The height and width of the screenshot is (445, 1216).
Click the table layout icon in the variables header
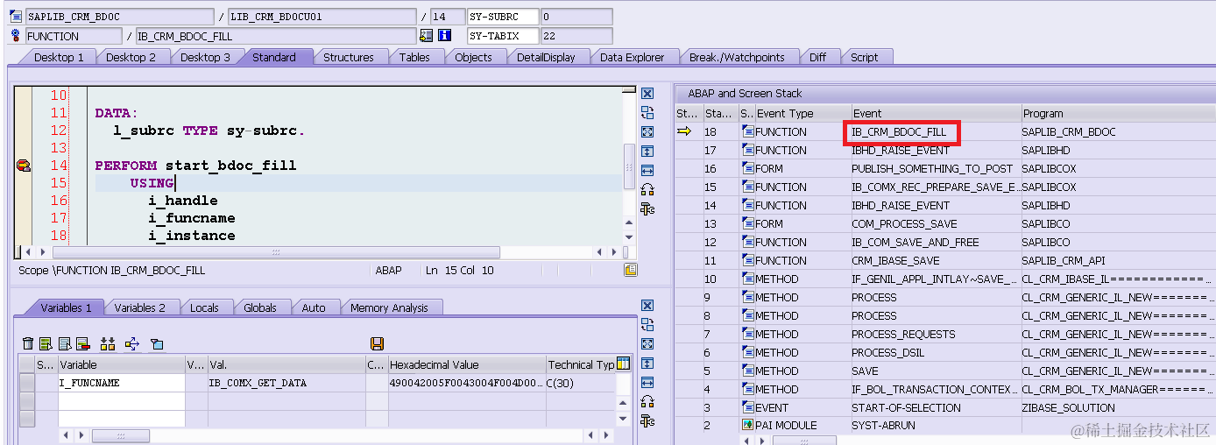point(623,364)
